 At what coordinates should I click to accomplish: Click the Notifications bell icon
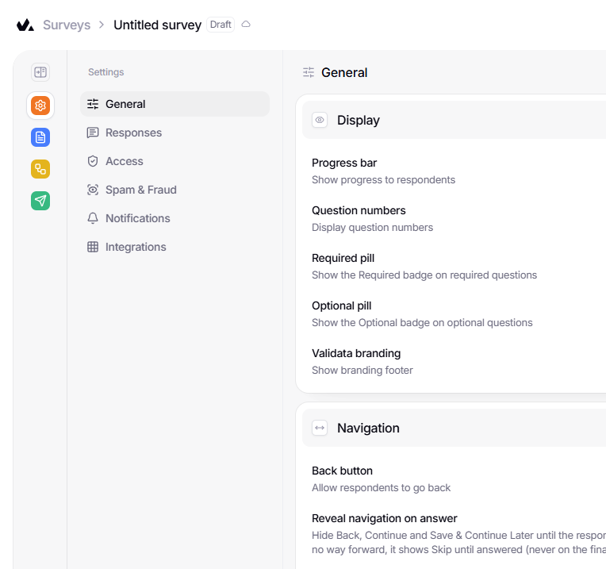(x=93, y=218)
